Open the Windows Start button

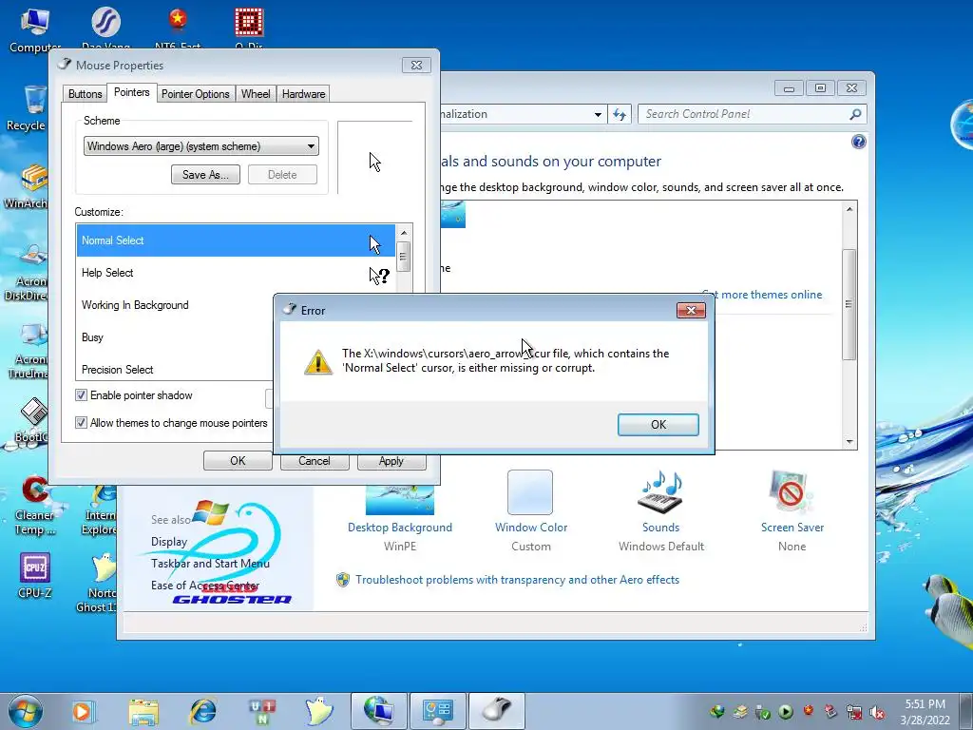(x=26, y=711)
